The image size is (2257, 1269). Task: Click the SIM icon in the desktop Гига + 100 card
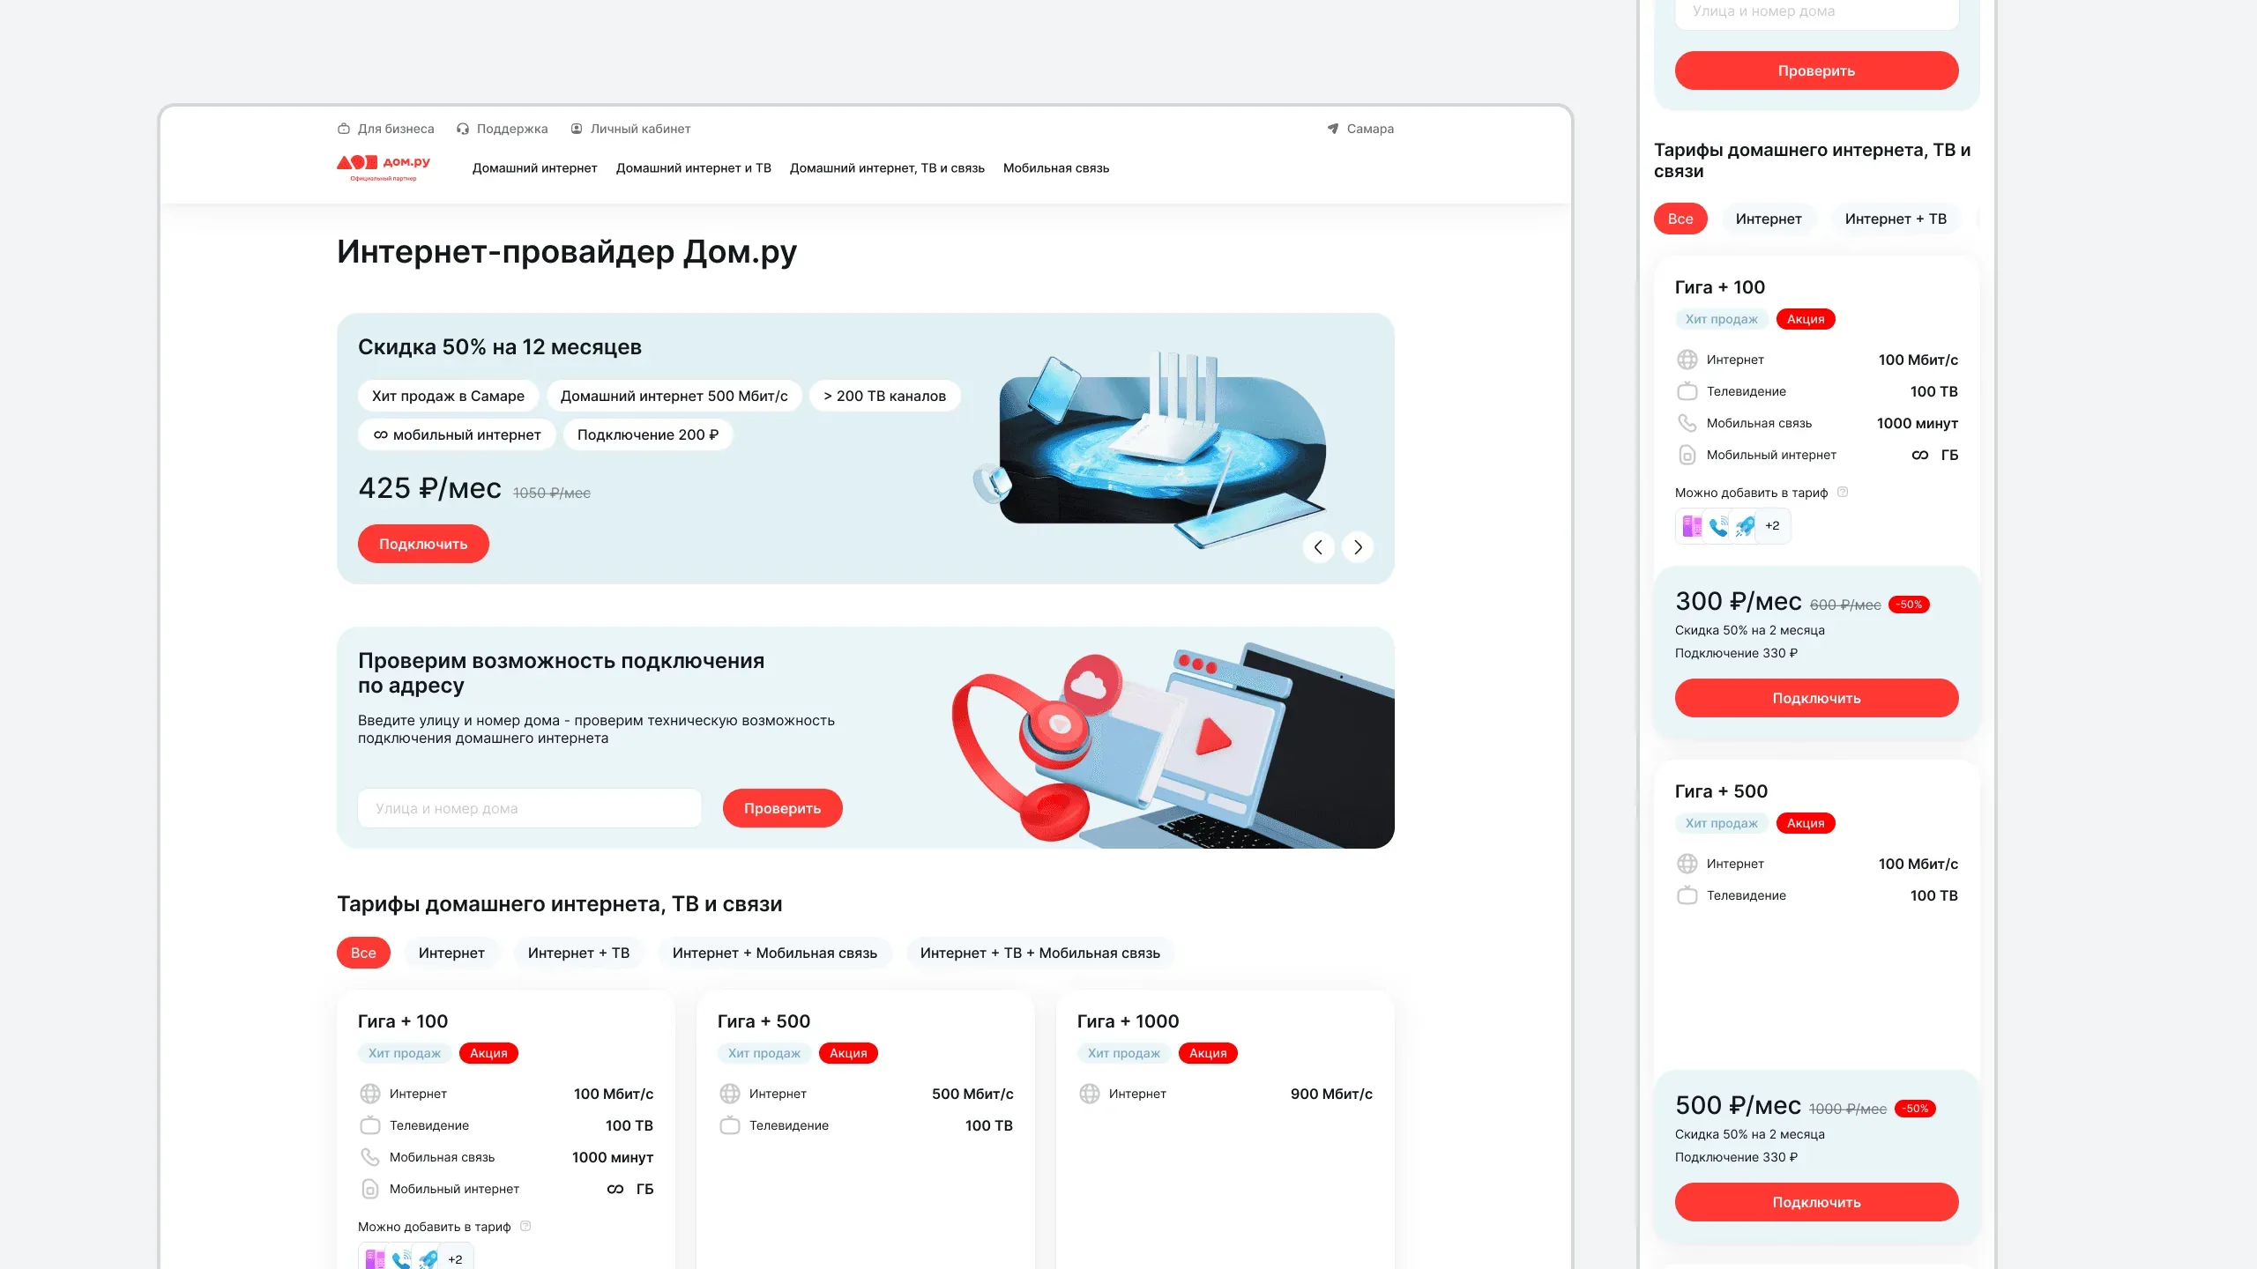(370, 1189)
